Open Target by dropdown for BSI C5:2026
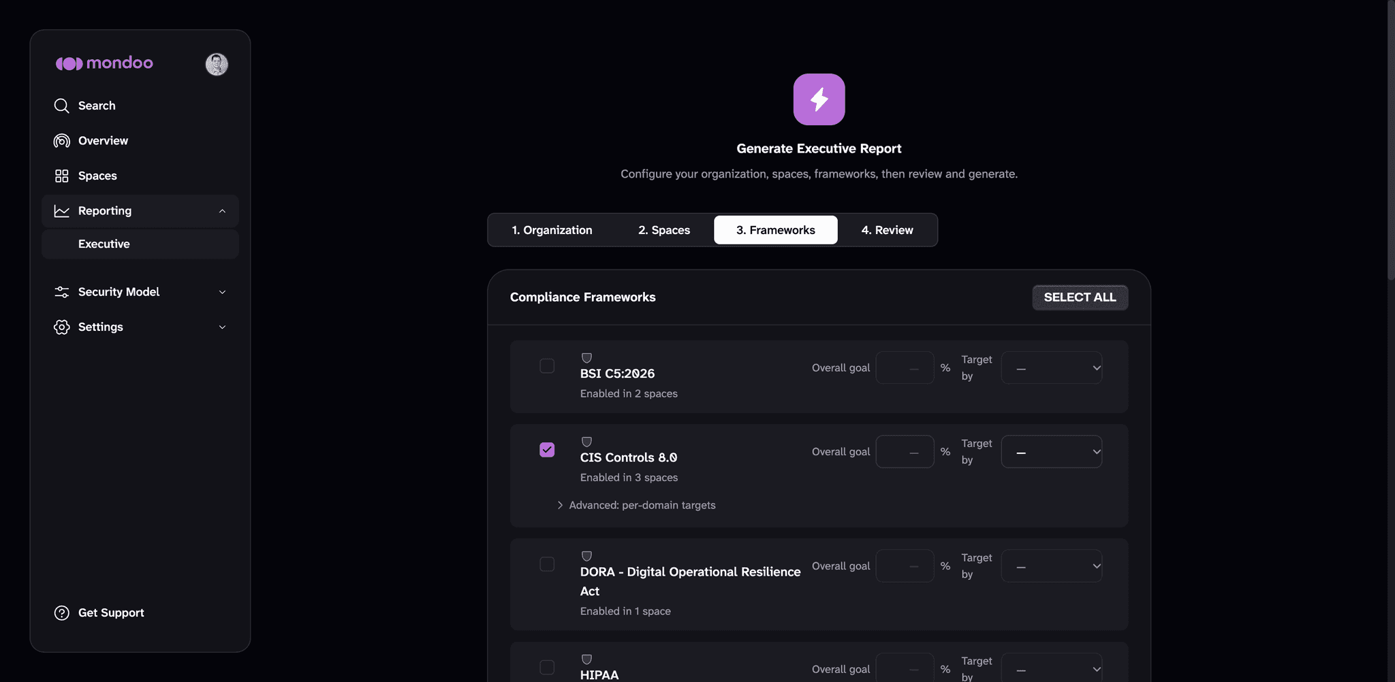Screen dimensions: 1395x682 1052,368
